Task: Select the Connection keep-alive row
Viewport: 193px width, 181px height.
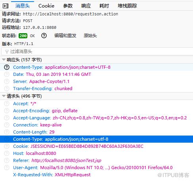Action: pos(96,125)
